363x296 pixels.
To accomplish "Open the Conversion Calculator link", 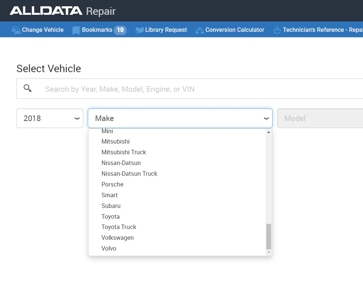I will [x=235, y=30].
